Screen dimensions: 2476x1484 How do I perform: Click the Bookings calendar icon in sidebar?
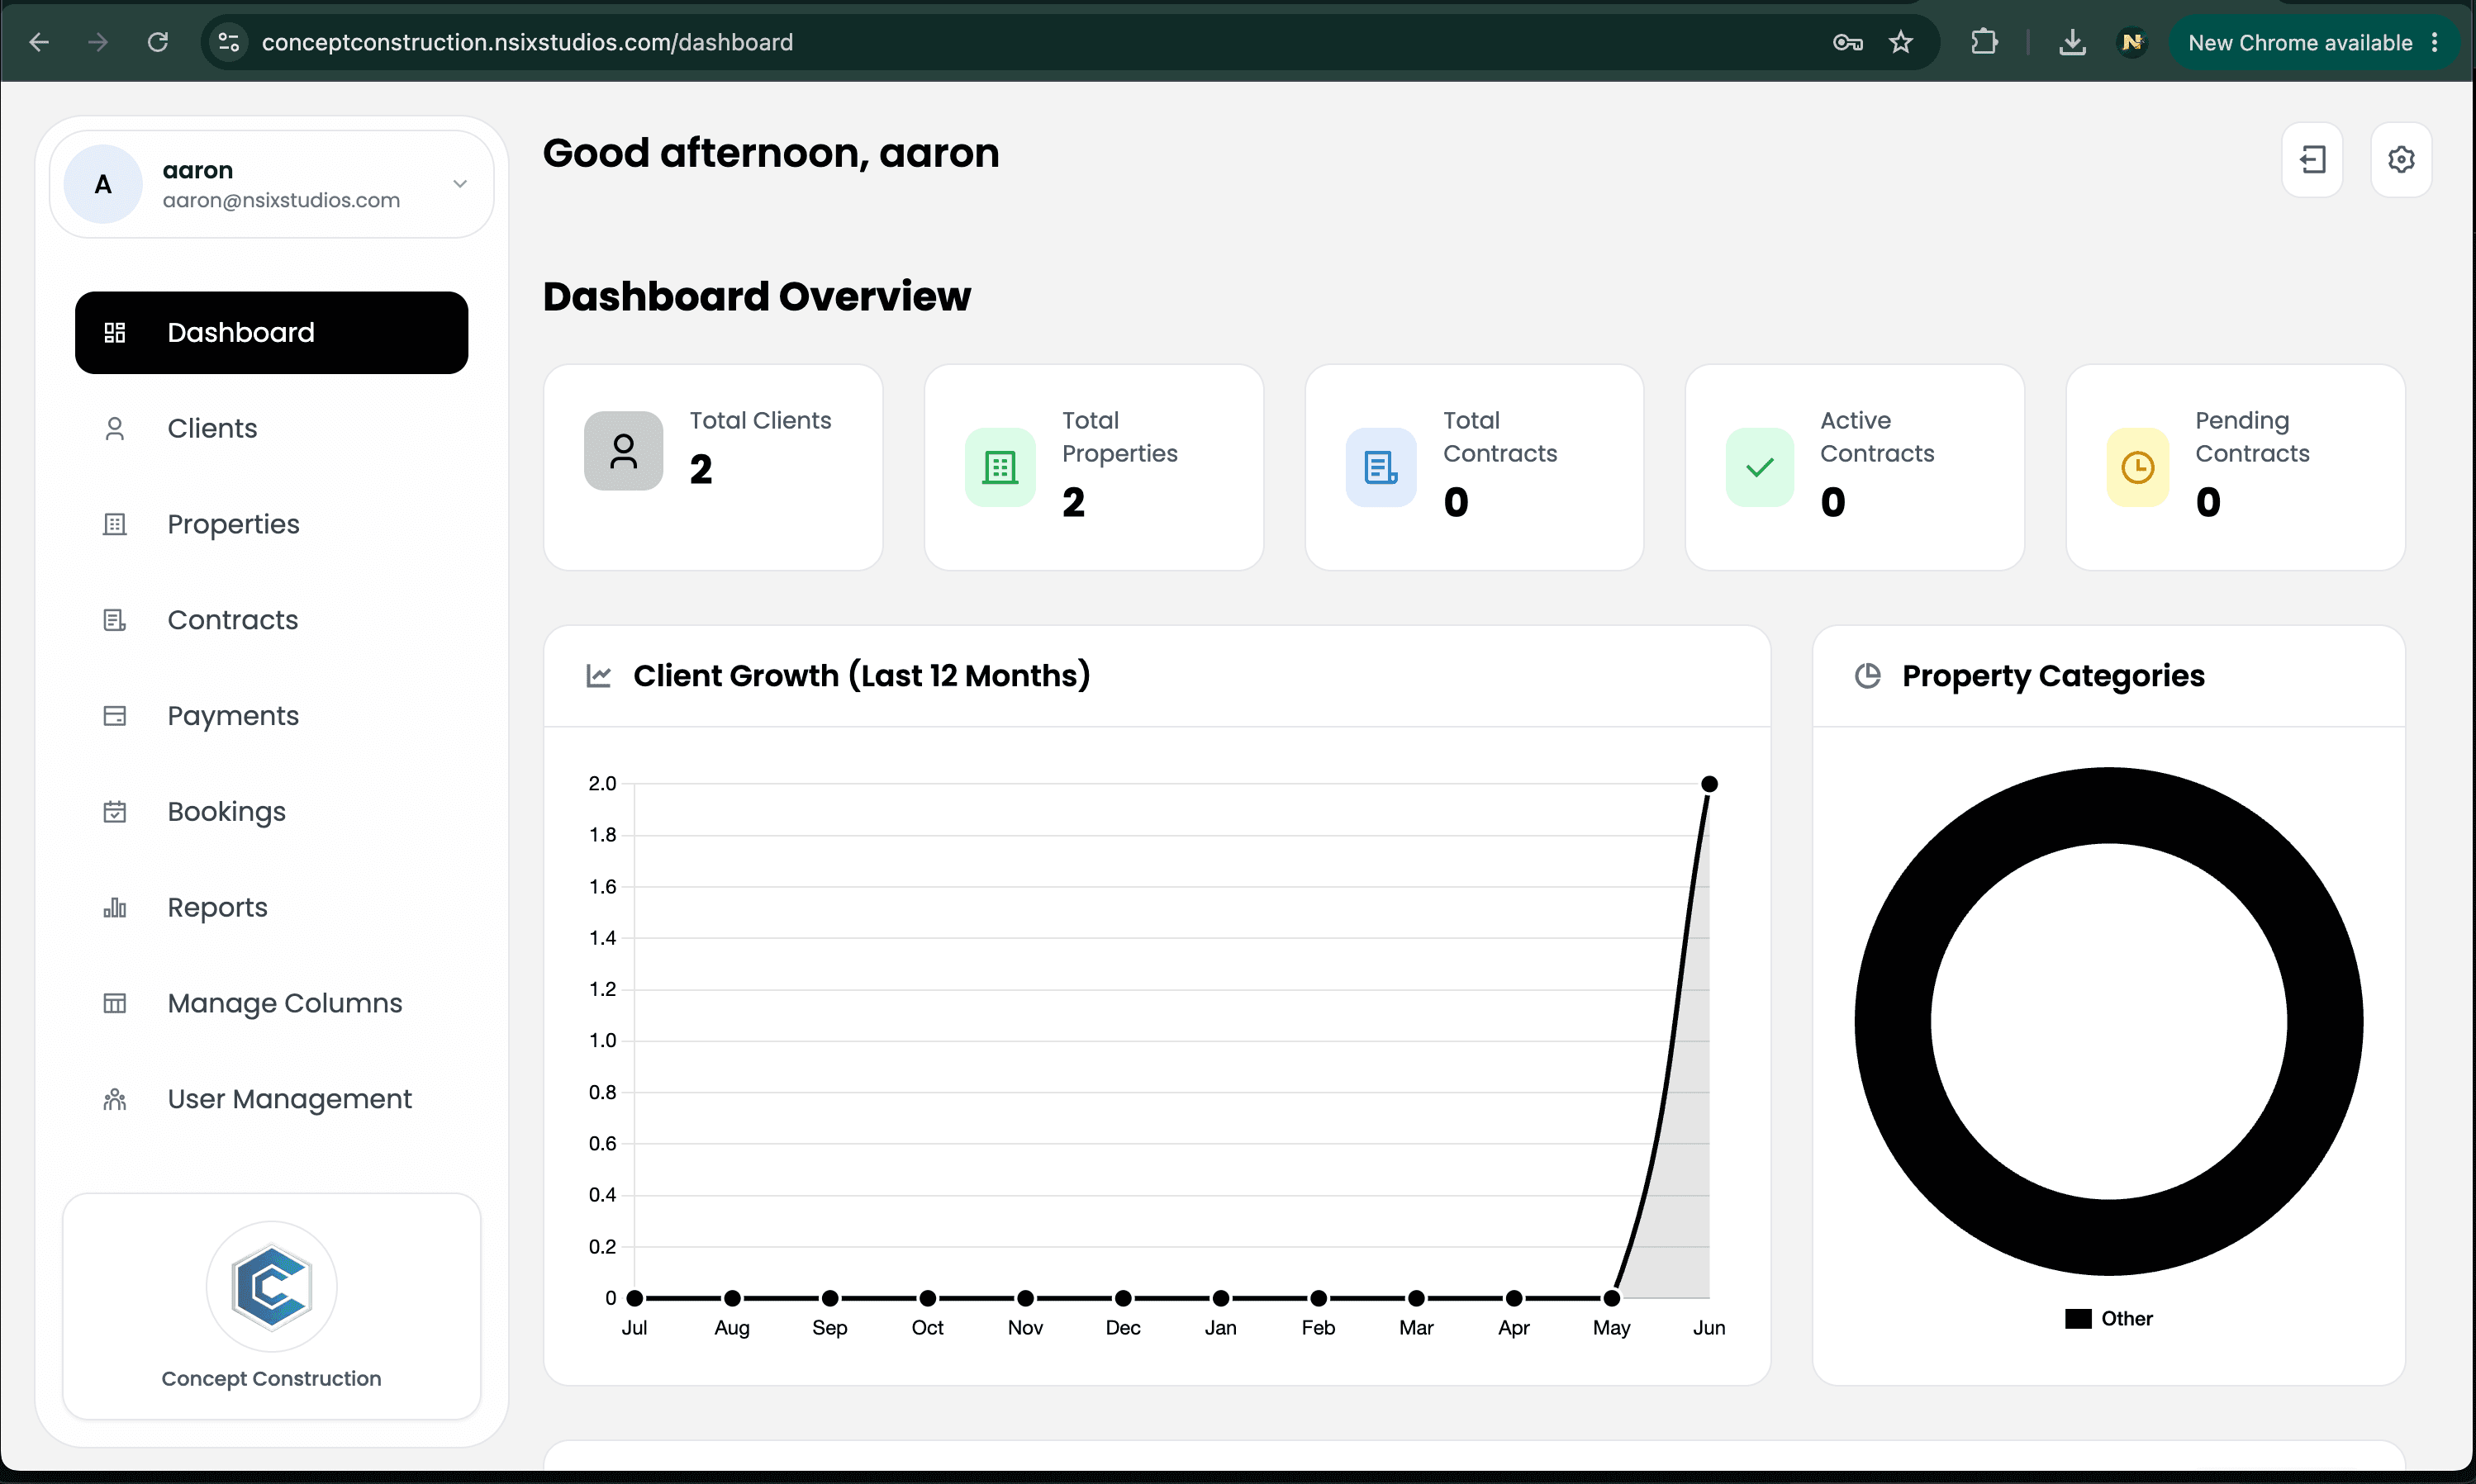click(x=115, y=812)
